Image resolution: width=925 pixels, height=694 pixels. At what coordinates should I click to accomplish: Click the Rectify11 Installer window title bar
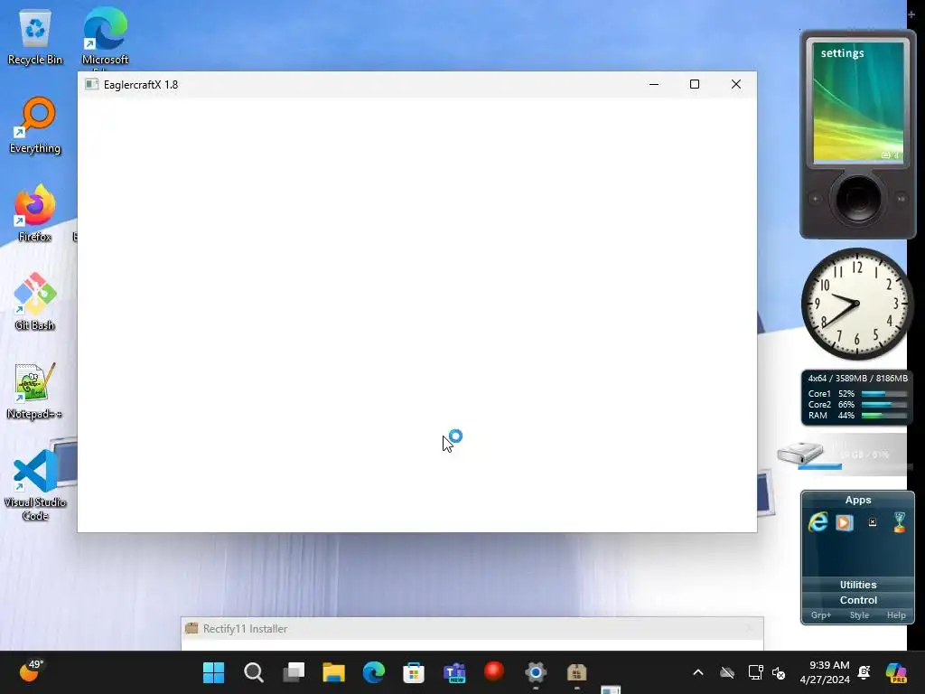[x=472, y=629]
